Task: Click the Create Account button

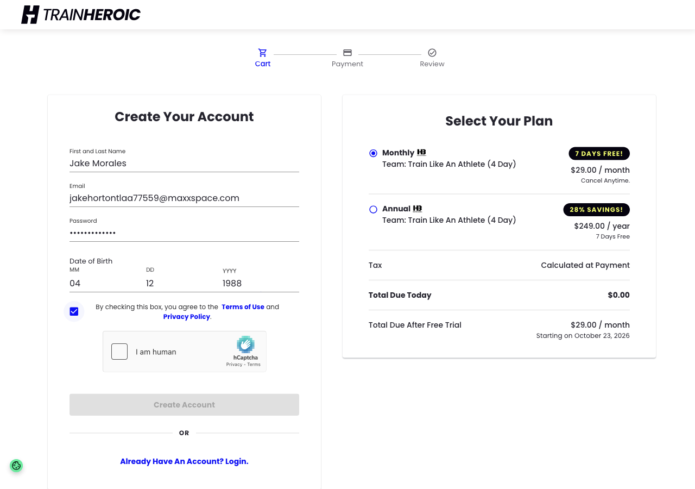Action: [x=184, y=405]
